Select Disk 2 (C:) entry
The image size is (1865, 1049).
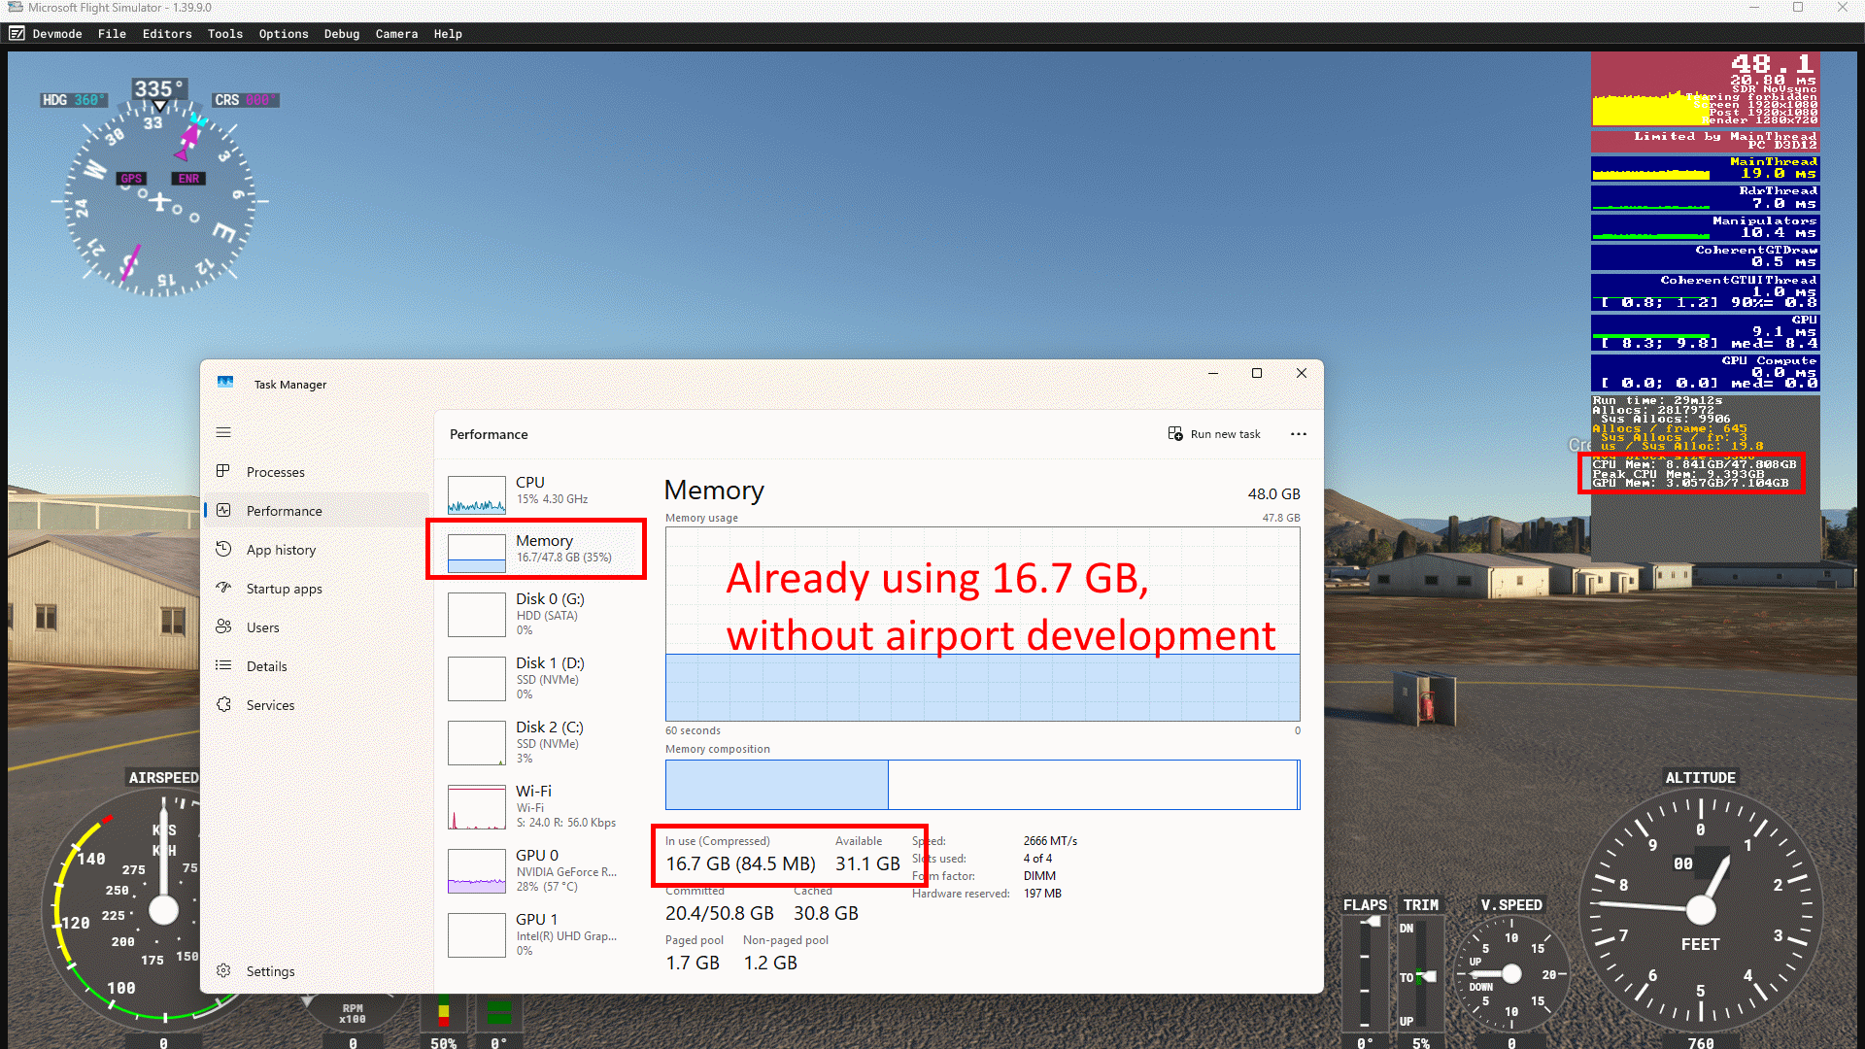click(x=534, y=743)
